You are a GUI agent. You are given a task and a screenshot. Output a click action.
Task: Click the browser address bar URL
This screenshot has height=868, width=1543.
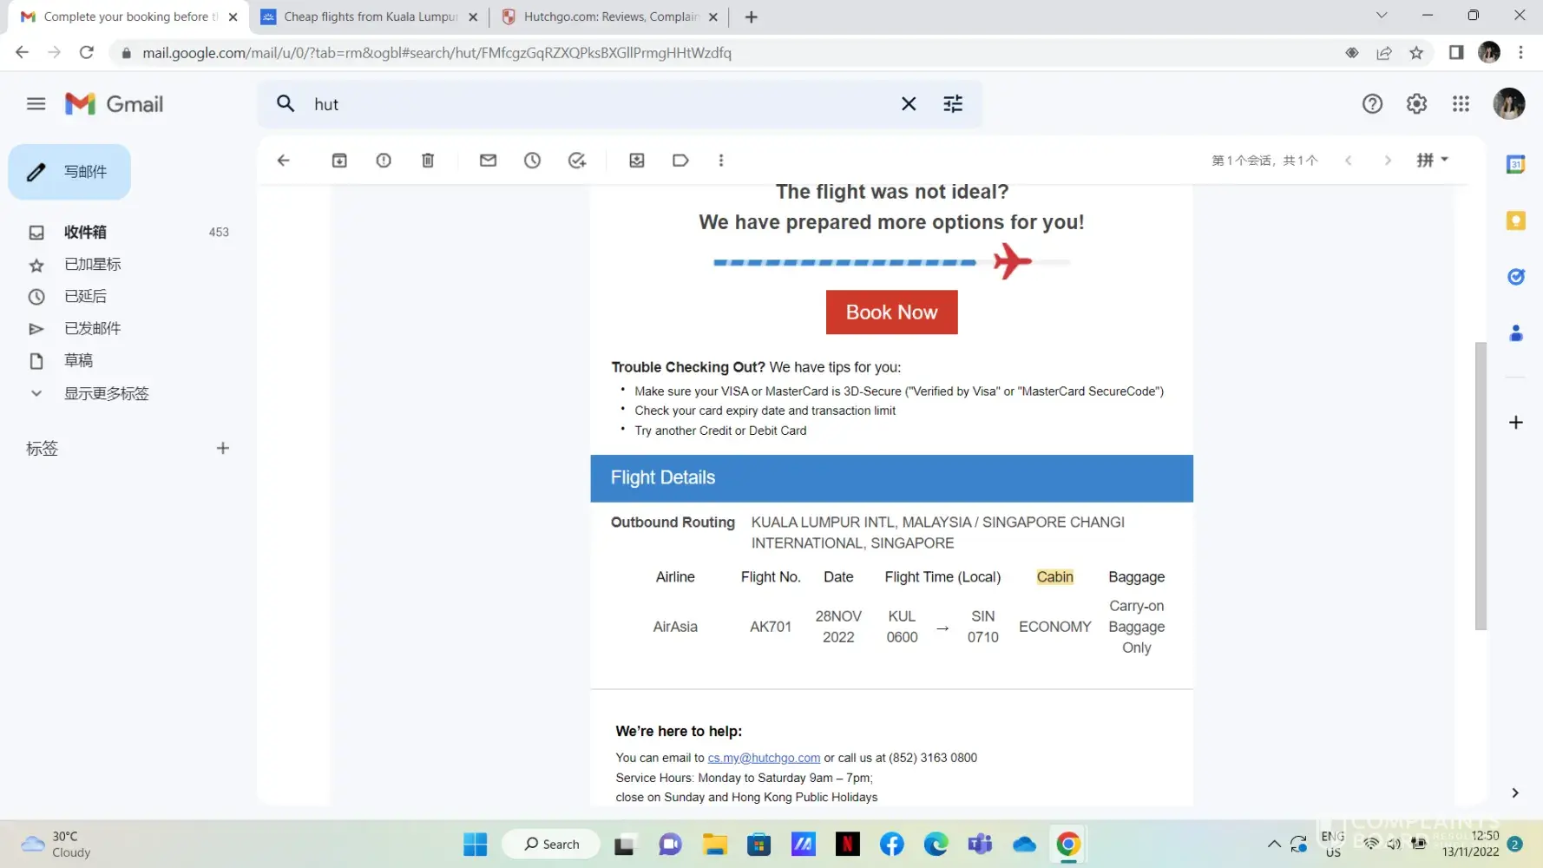437,53
